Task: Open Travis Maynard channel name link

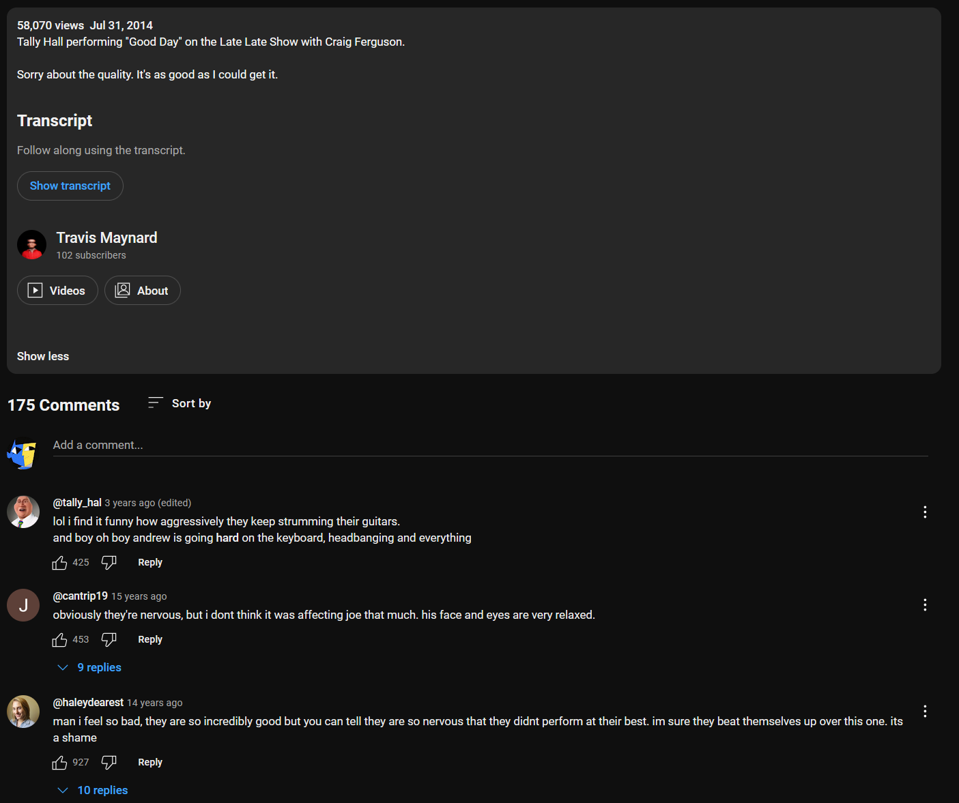Action: click(106, 237)
